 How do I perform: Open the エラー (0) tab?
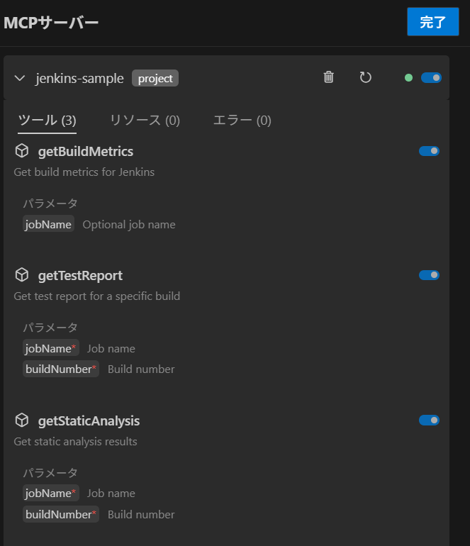pyautogui.click(x=242, y=121)
